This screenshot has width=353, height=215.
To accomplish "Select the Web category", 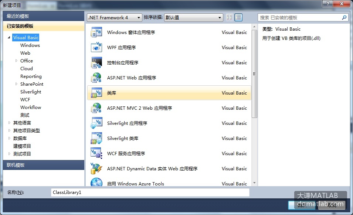I will [x=25, y=53].
